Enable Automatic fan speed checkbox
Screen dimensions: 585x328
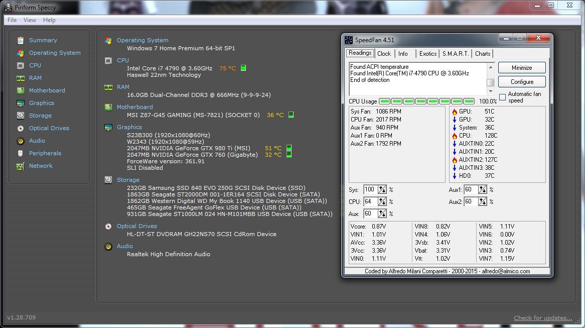pos(503,97)
